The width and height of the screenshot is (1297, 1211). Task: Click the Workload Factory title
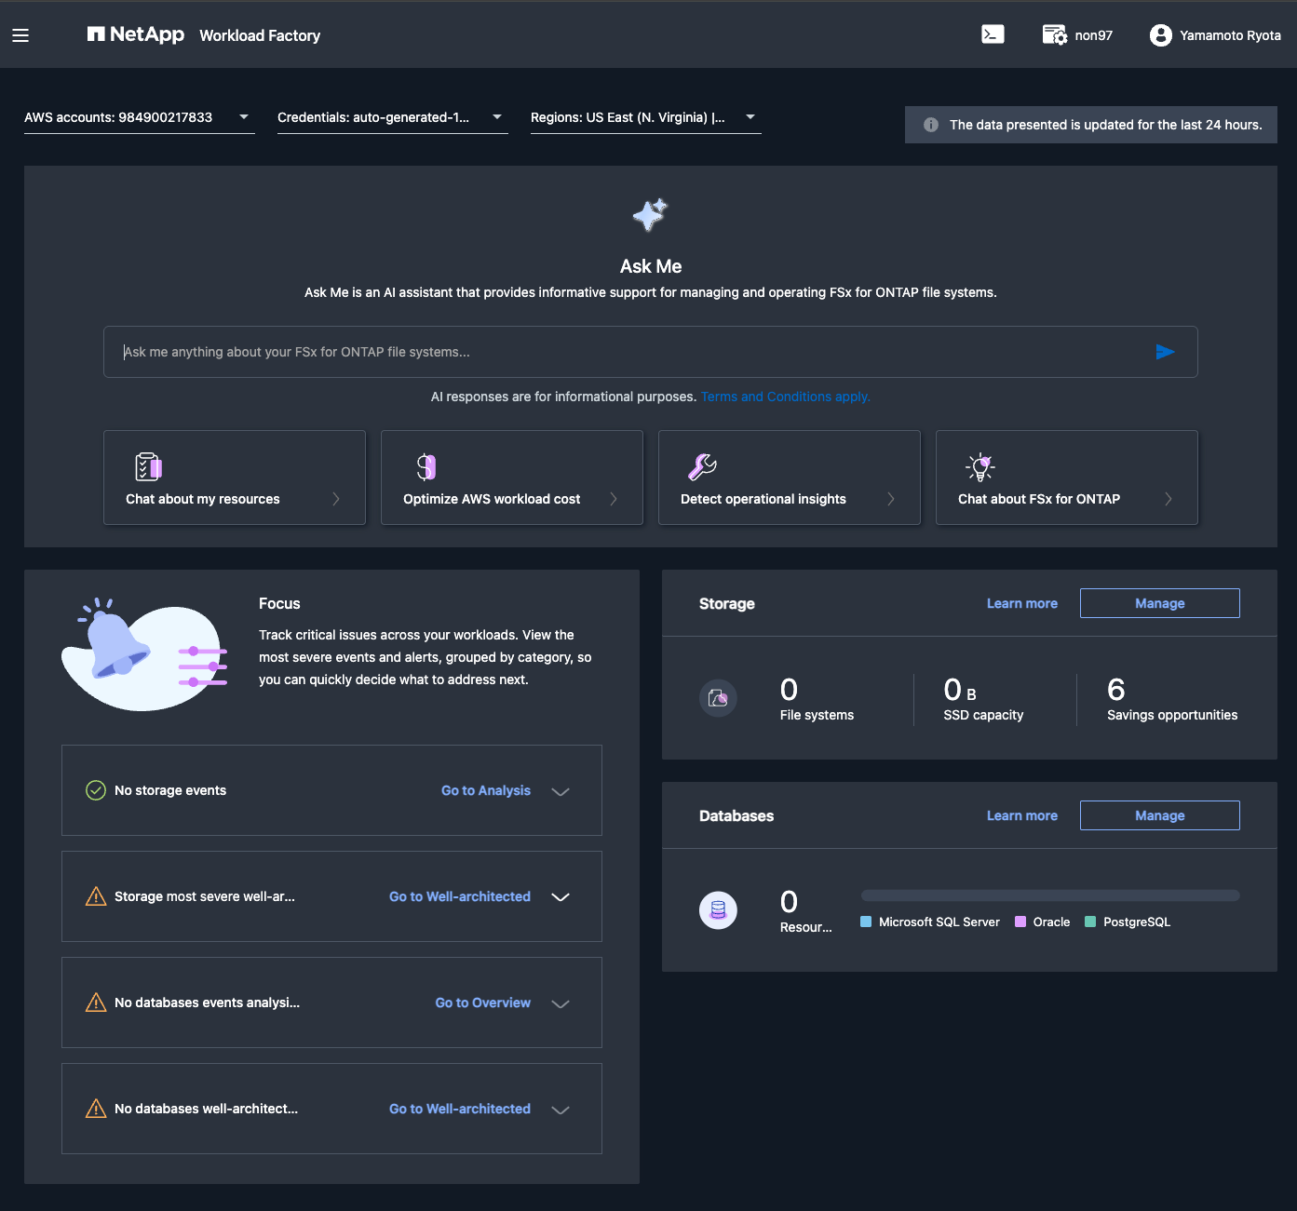coord(260,35)
